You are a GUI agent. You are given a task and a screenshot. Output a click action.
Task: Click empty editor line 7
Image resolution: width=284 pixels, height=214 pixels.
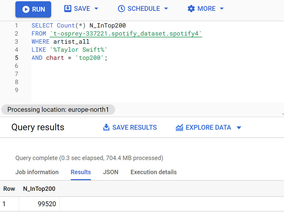pos(157,74)
